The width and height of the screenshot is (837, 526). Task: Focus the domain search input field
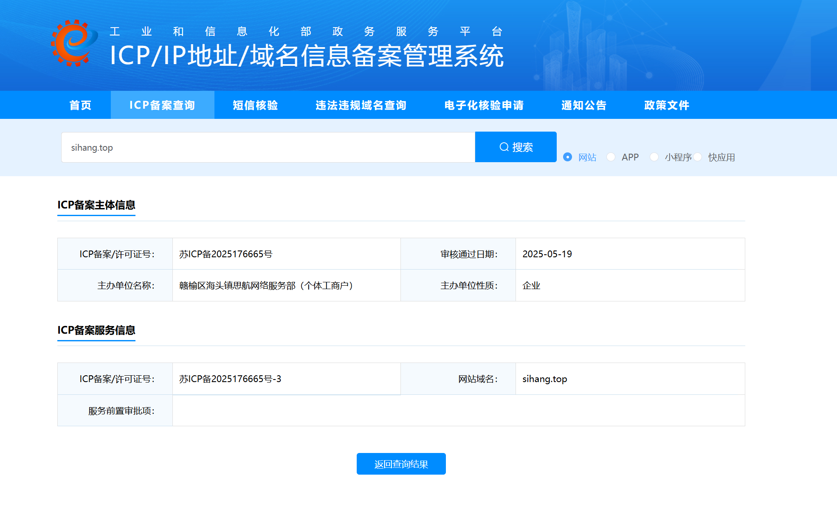[x=268, y=147]
